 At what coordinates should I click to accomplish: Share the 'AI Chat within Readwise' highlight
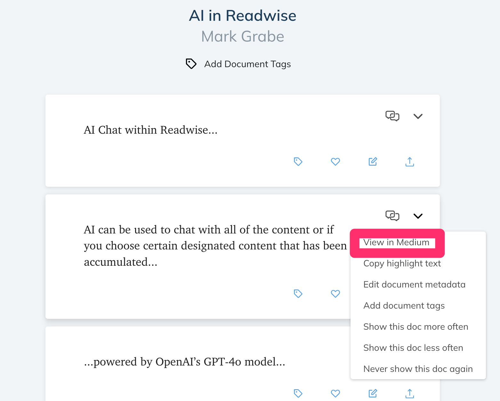pyautogui.click(x=410, y=162)
